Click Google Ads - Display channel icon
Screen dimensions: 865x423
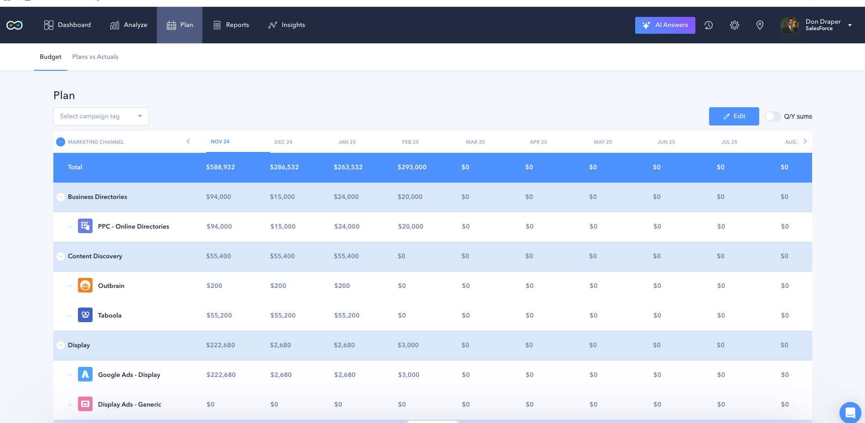point(85,374)
